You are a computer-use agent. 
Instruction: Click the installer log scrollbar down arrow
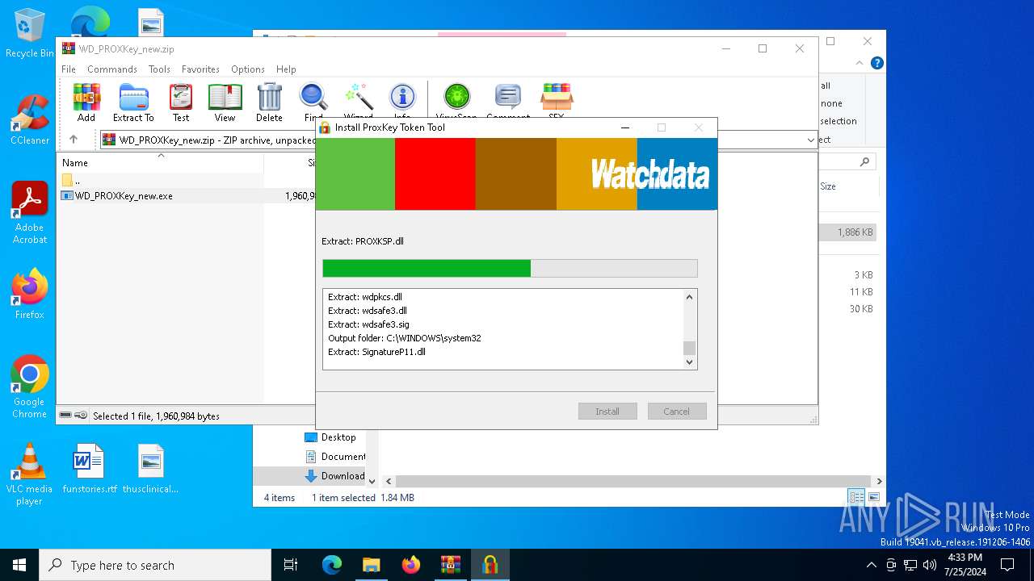pyautogui.click(x=689, y=362)
